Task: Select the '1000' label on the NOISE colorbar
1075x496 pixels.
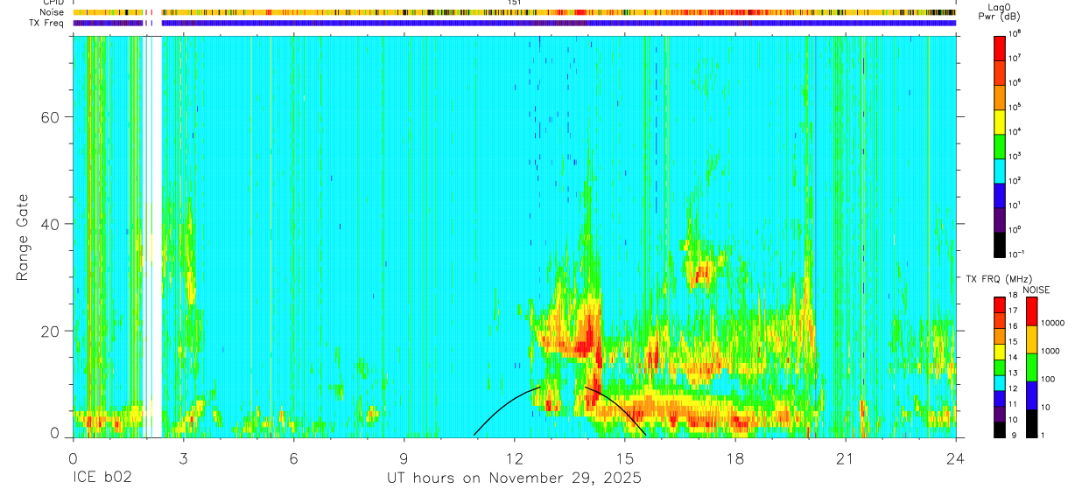Action: click(1050, 351)
